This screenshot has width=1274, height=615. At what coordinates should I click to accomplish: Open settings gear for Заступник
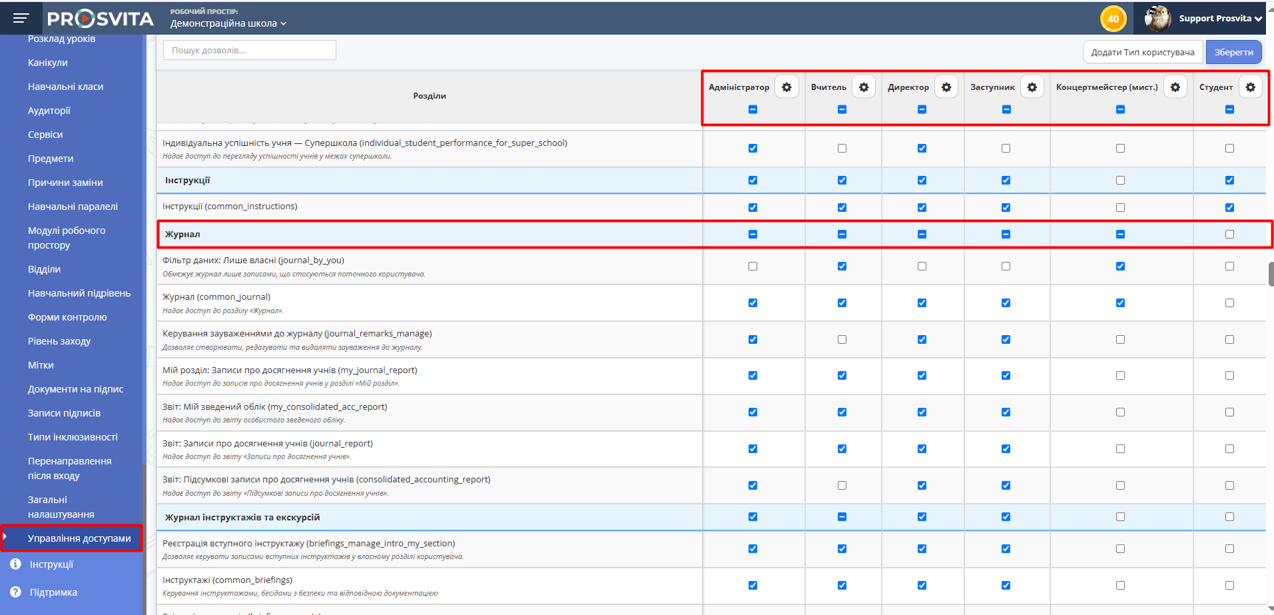pos(1032,87)
